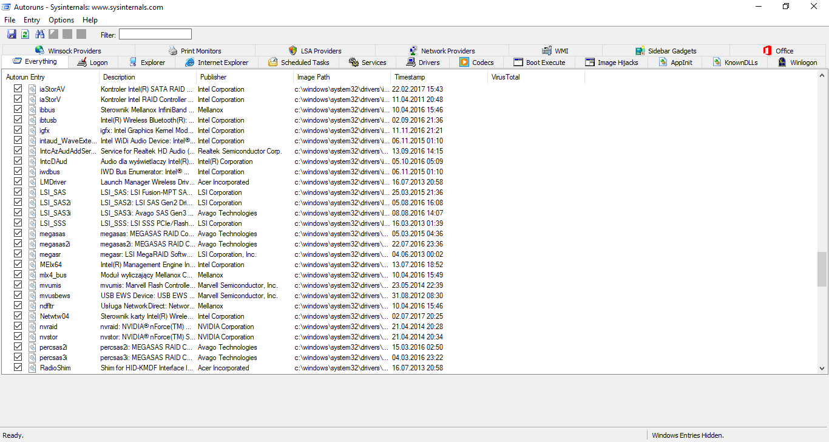Click the Winlogon tab icon
829x442 pixels.
coord(783,62)
